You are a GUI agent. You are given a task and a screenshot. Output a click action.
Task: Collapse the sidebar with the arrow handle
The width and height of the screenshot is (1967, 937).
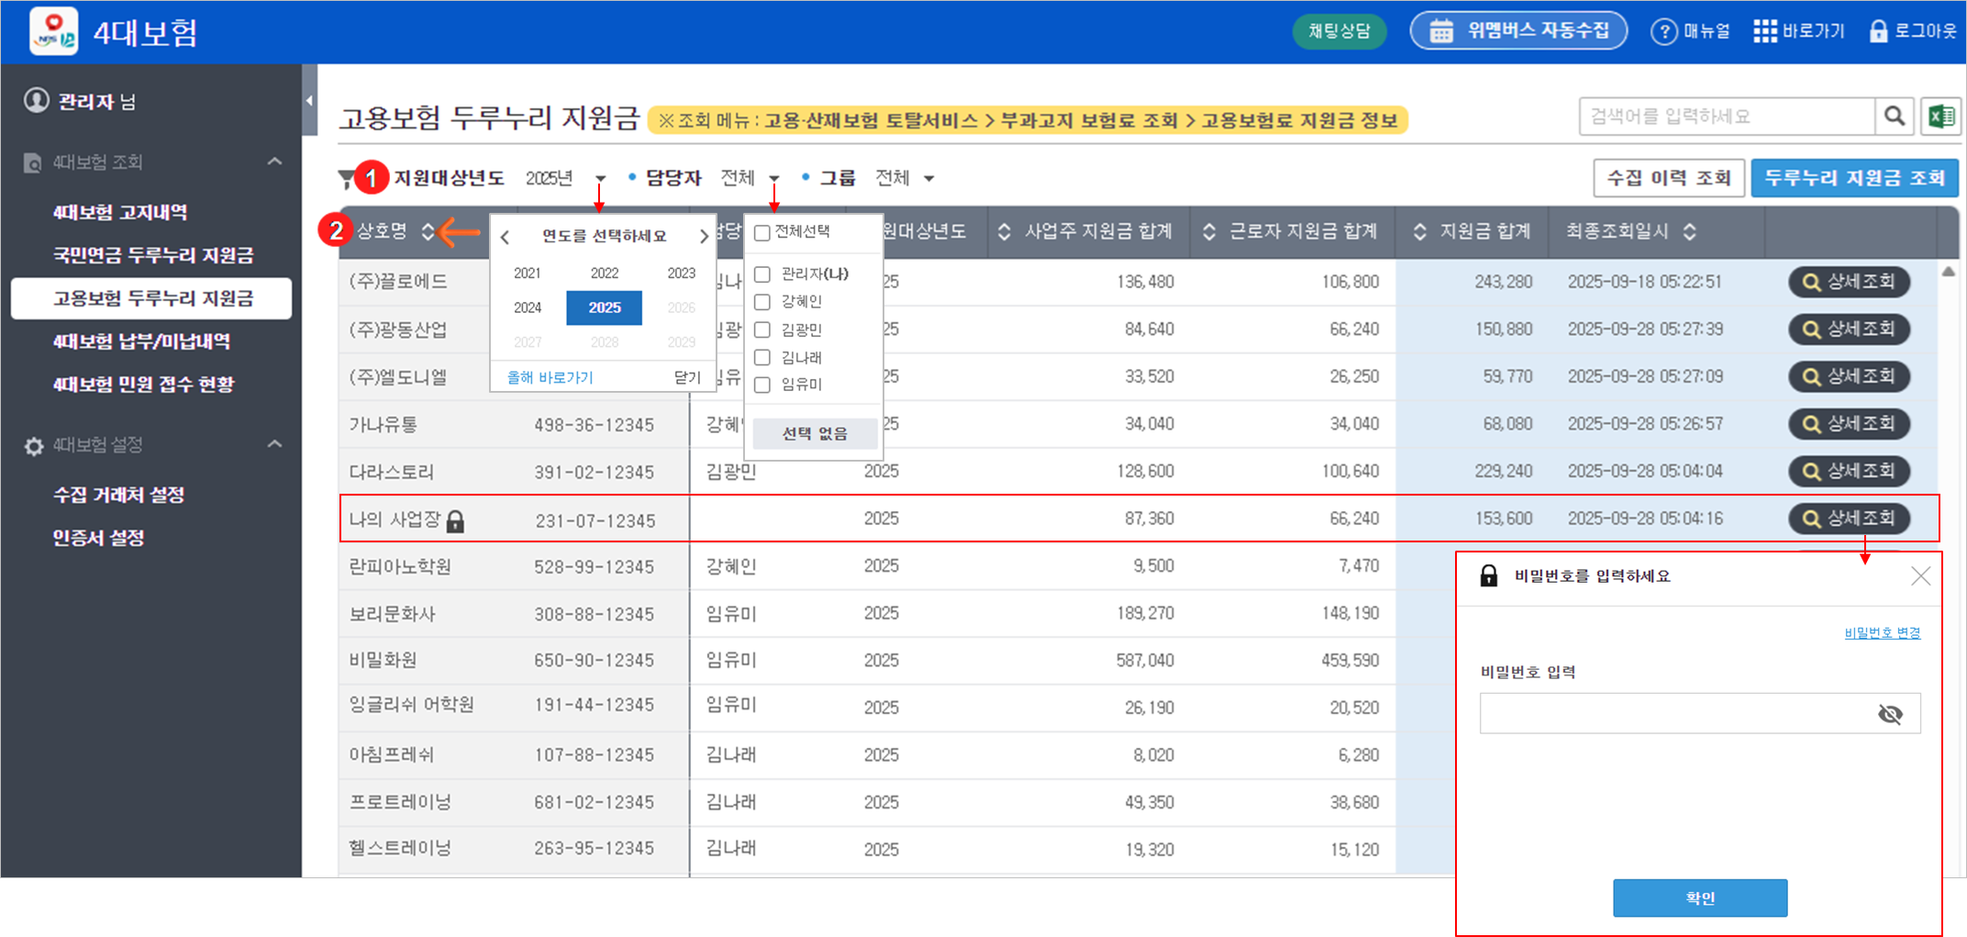[309, 100]
